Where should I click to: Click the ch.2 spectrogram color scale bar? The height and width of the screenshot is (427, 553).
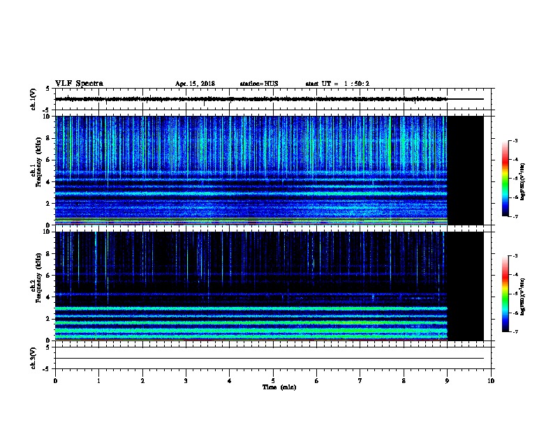click(x=505, y=294)
